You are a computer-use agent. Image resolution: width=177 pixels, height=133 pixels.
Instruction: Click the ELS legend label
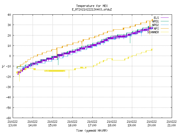click(156, 18)
